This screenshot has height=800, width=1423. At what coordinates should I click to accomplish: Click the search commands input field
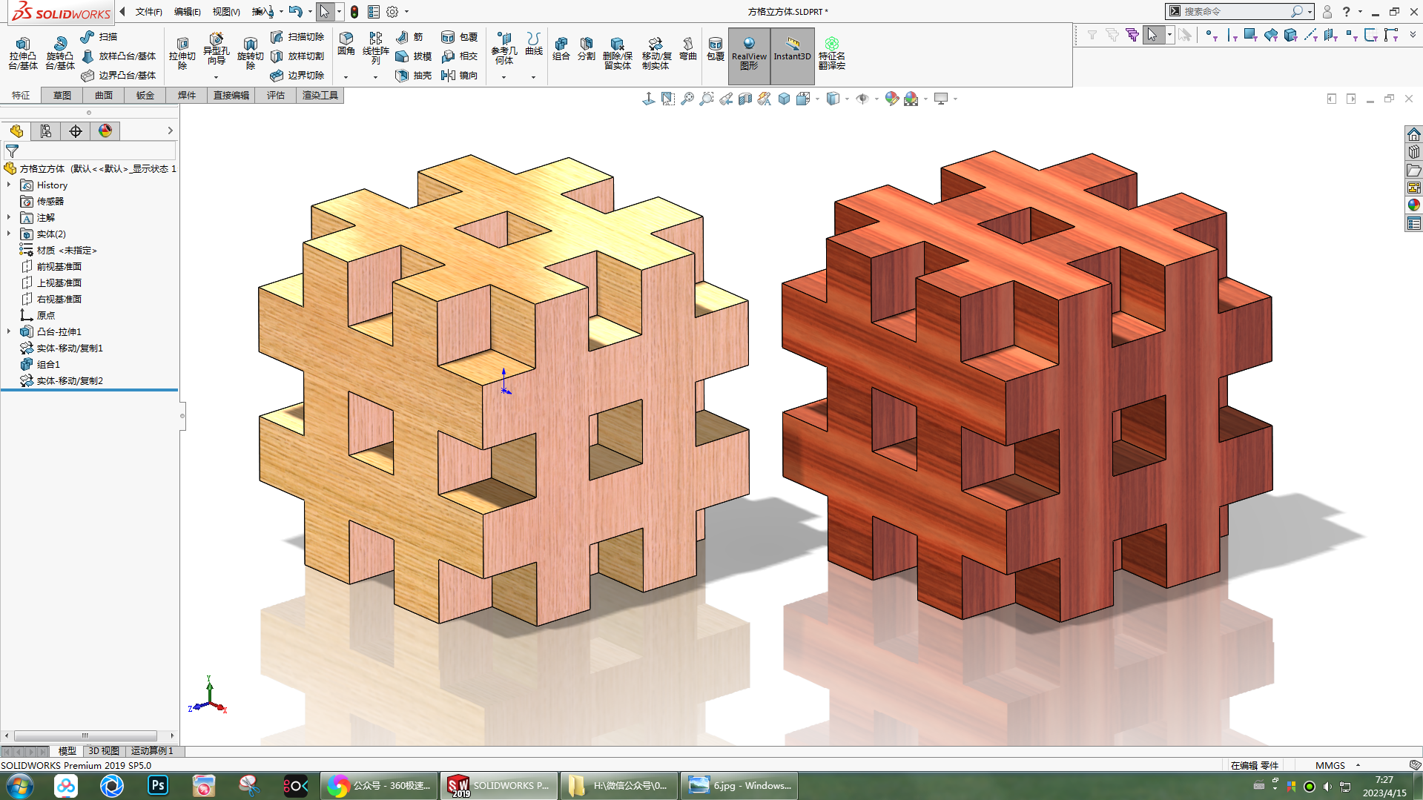point(1235,12)
